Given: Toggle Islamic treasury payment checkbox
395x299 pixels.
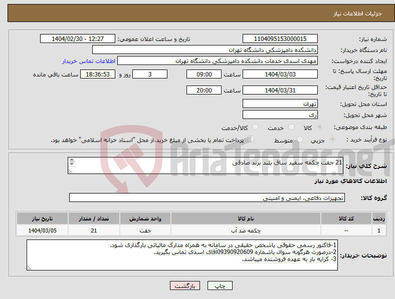Looking at the screenshot, I should click(x=251, y=138).
